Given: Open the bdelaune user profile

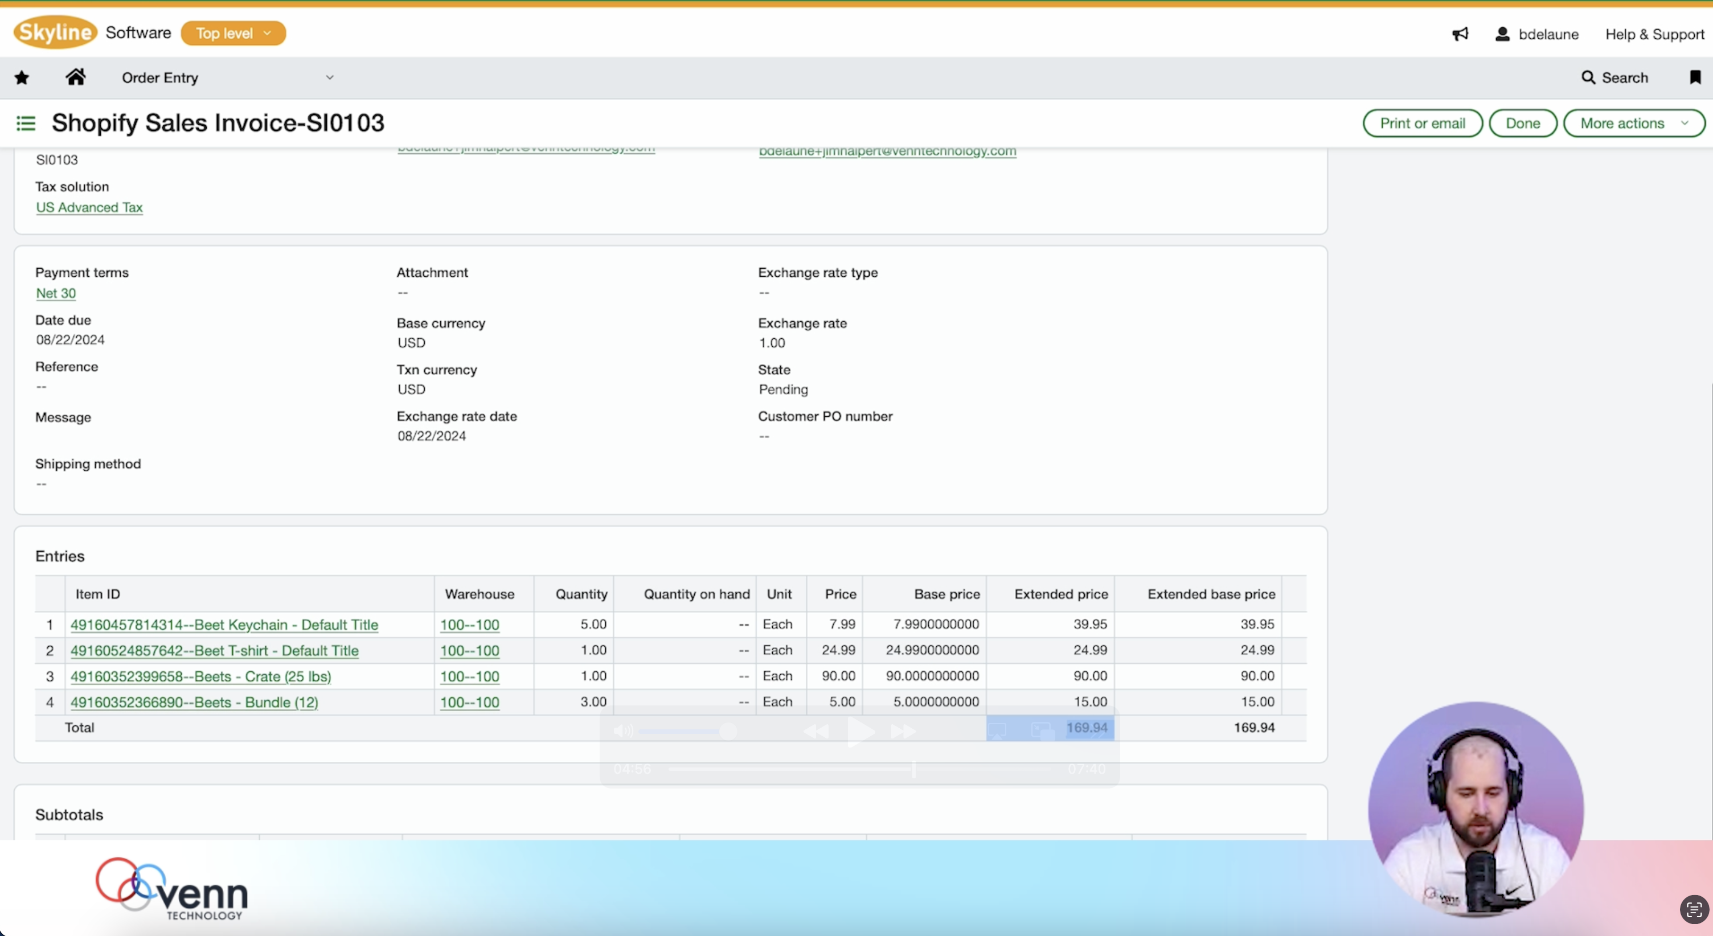Looking at the screenshot, I should (x=1537, y=34).
